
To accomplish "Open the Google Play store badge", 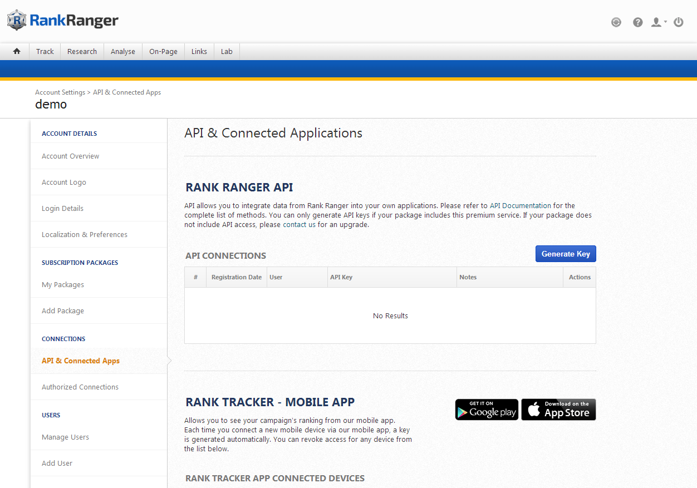I will 487,410.
